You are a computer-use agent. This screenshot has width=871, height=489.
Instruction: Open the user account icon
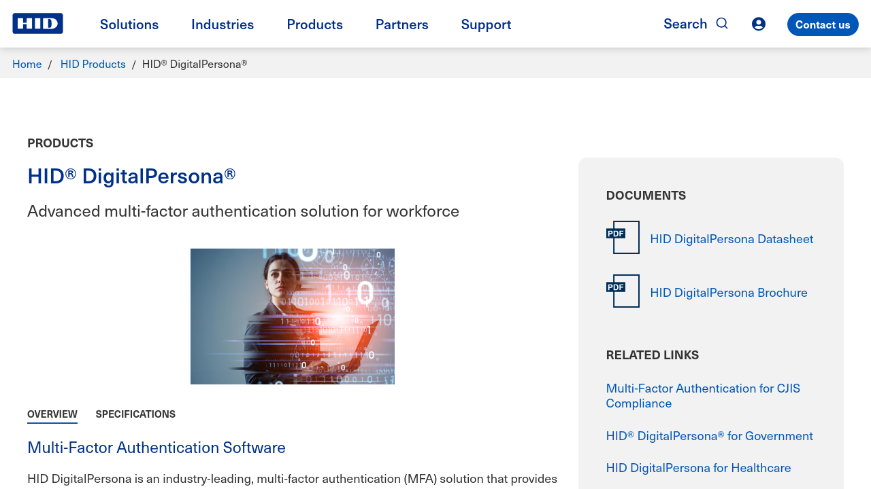[759, 24]
